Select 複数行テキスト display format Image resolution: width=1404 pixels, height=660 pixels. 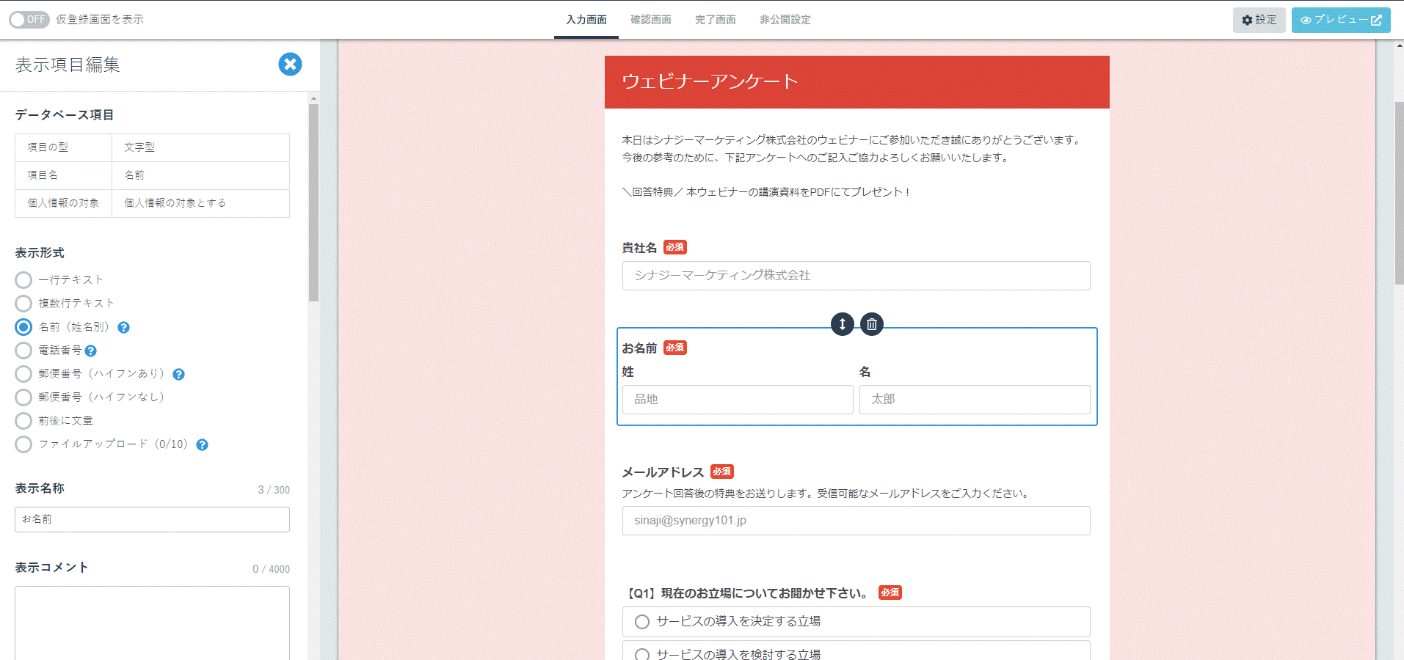[x=23, y=304]
